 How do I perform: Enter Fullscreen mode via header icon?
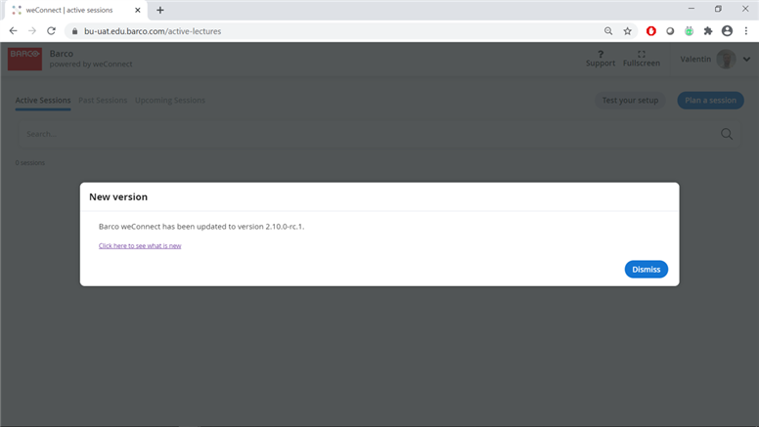tap(642, 59)
